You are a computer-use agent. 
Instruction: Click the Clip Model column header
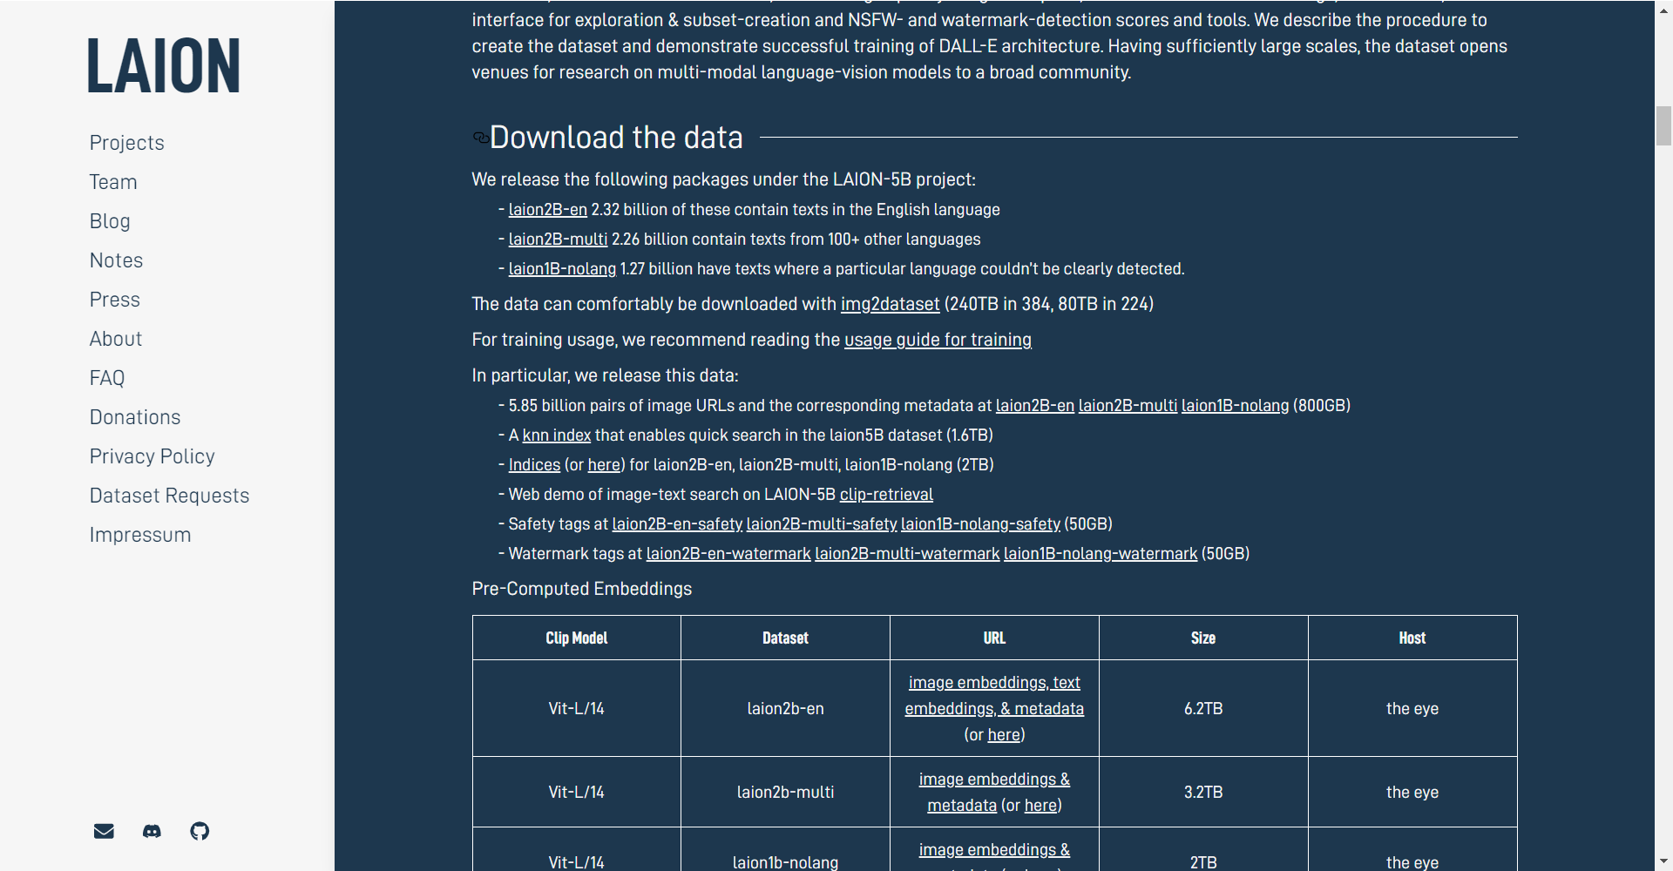tap(576, 638)
